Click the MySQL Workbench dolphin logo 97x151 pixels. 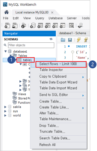tap(5, 5)
